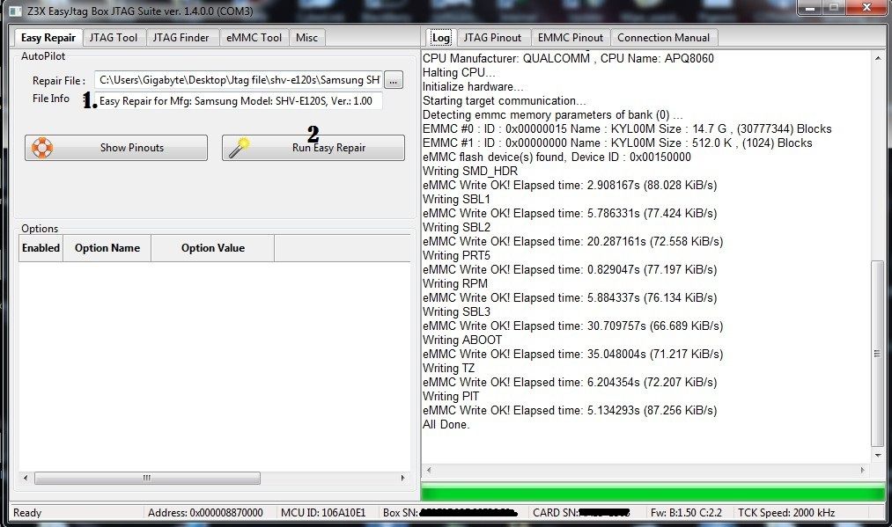The height and width of the screenshot is (527, 892).
Task: Switch to the JTAG Tool tab
Action: (x=114, y=37)
